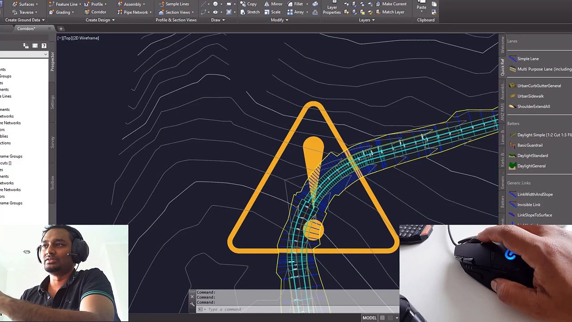Image resolution: width=572 pixels, height=322 pixels.
Task: Open the Survey toolspace tab
Action: [x=52, y=142]
